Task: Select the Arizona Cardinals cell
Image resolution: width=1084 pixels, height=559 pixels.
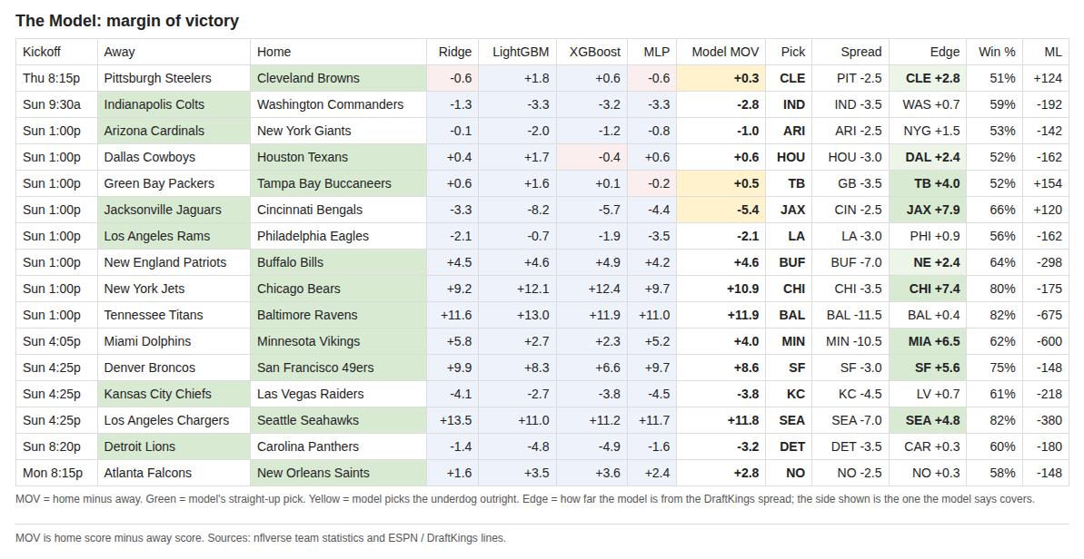Action: (174, 131)
